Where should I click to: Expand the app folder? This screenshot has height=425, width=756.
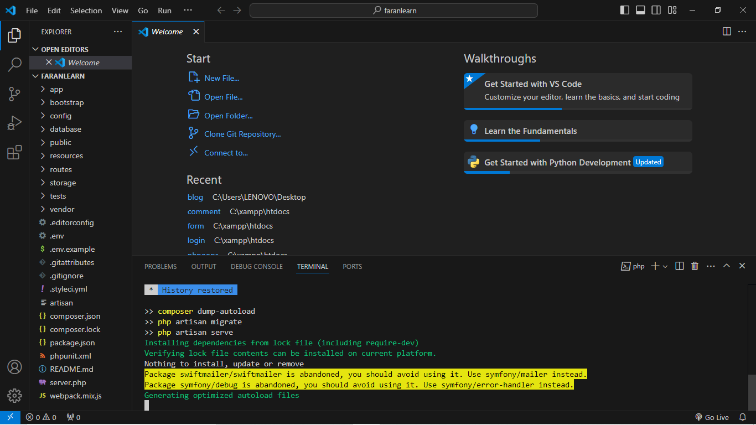click(x=80, y=89)
